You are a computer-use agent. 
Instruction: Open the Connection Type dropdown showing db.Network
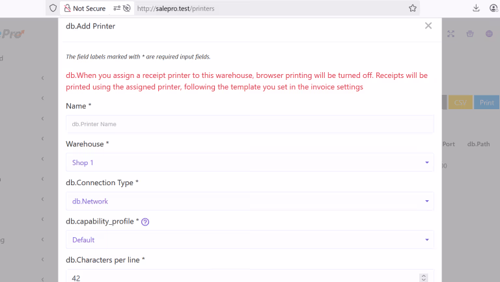[250, 201]
